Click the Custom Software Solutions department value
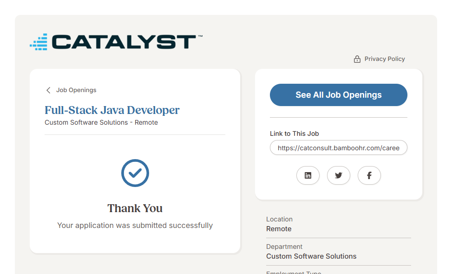Viewport: 452px width, 274px height. pos(311,256)
